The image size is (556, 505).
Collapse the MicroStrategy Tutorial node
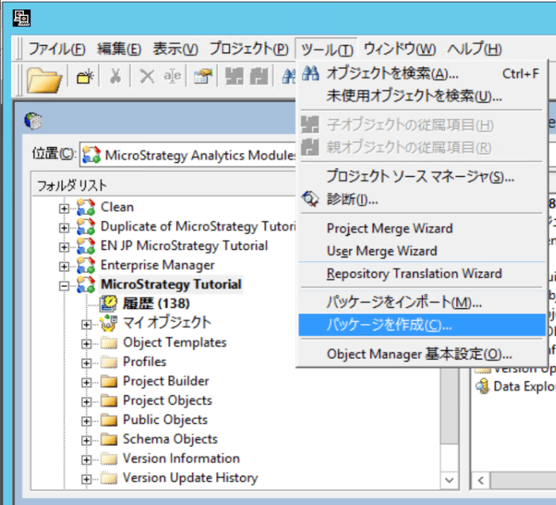click(63, 286)
